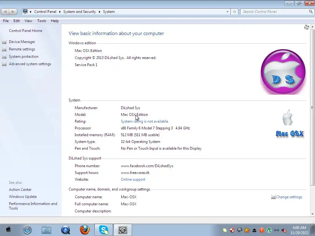Click System and Security breadcrumb
The image size is (315, 236).
[x=80, y=12]
